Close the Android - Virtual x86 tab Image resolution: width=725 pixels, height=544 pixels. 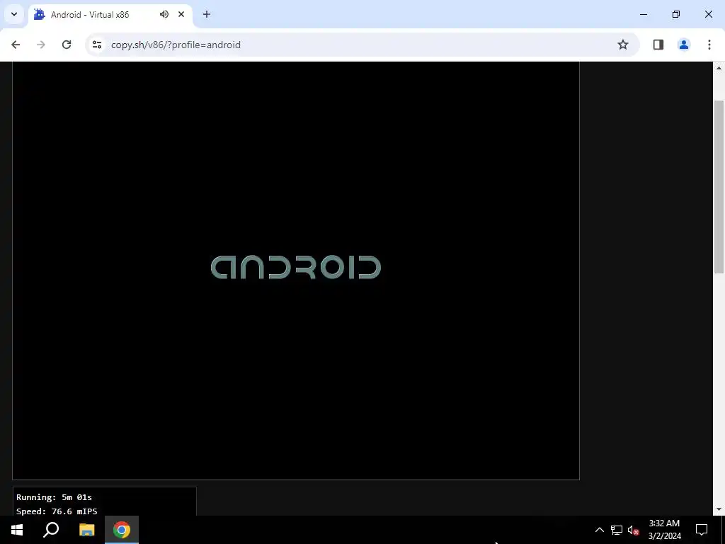click(181, 14)
